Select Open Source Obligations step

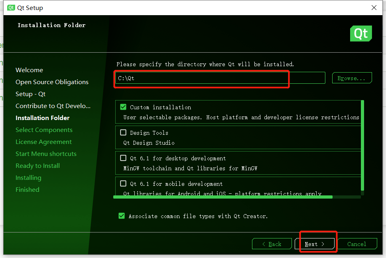click(x=52, y=82)
